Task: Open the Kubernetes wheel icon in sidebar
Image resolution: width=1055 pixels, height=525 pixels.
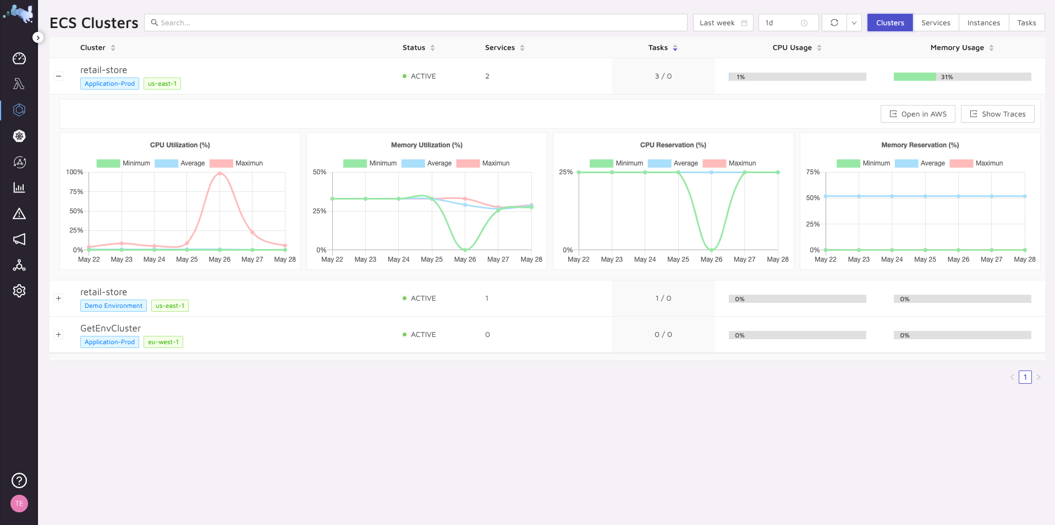Action: click(19, 136)
